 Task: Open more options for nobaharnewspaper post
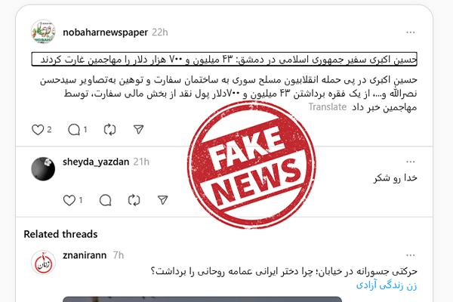(410, 32)
